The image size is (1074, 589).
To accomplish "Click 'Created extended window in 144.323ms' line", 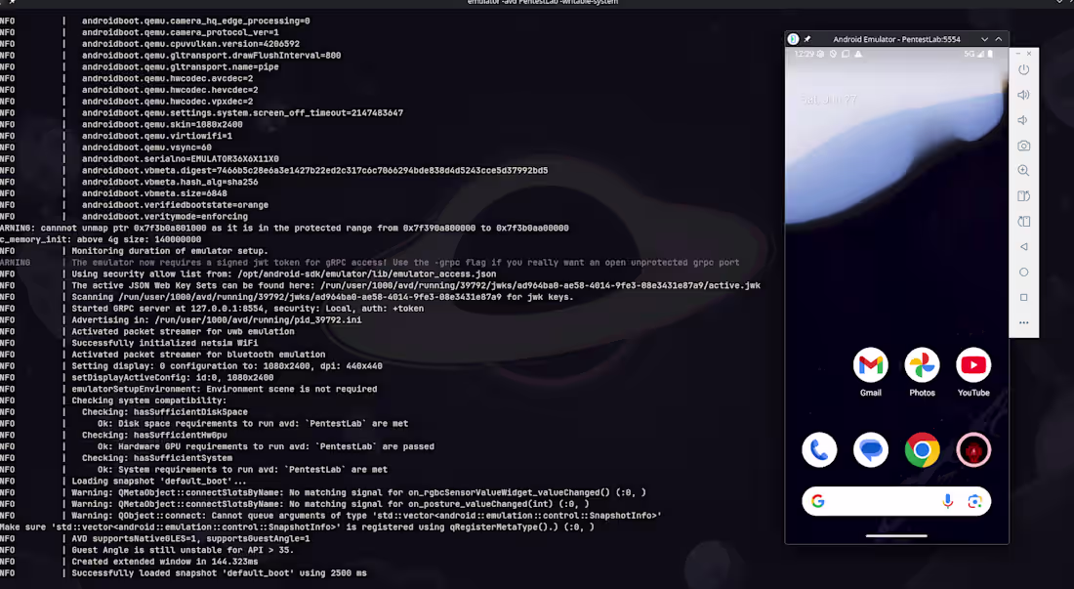I will pos(165,562).
